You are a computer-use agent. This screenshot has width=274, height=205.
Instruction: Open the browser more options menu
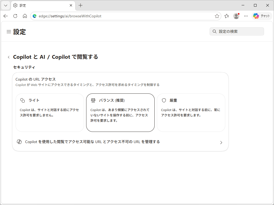[246, 16]
